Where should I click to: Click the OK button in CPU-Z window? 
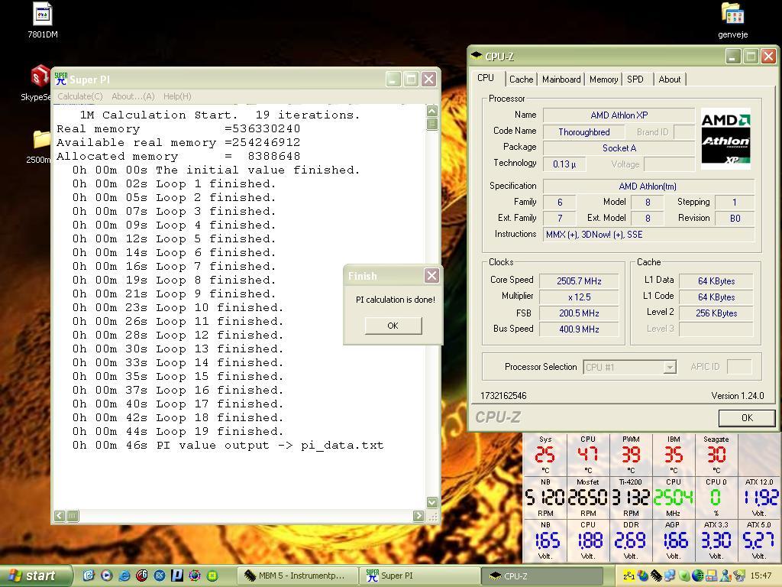pos(747,418)
